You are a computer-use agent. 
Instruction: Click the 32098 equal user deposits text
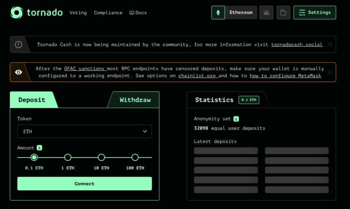(x=230, y=128)
